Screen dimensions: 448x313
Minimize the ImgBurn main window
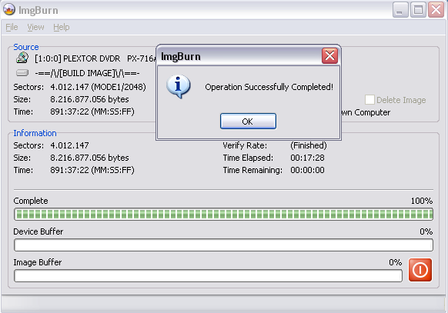click(x=400, y=10)
